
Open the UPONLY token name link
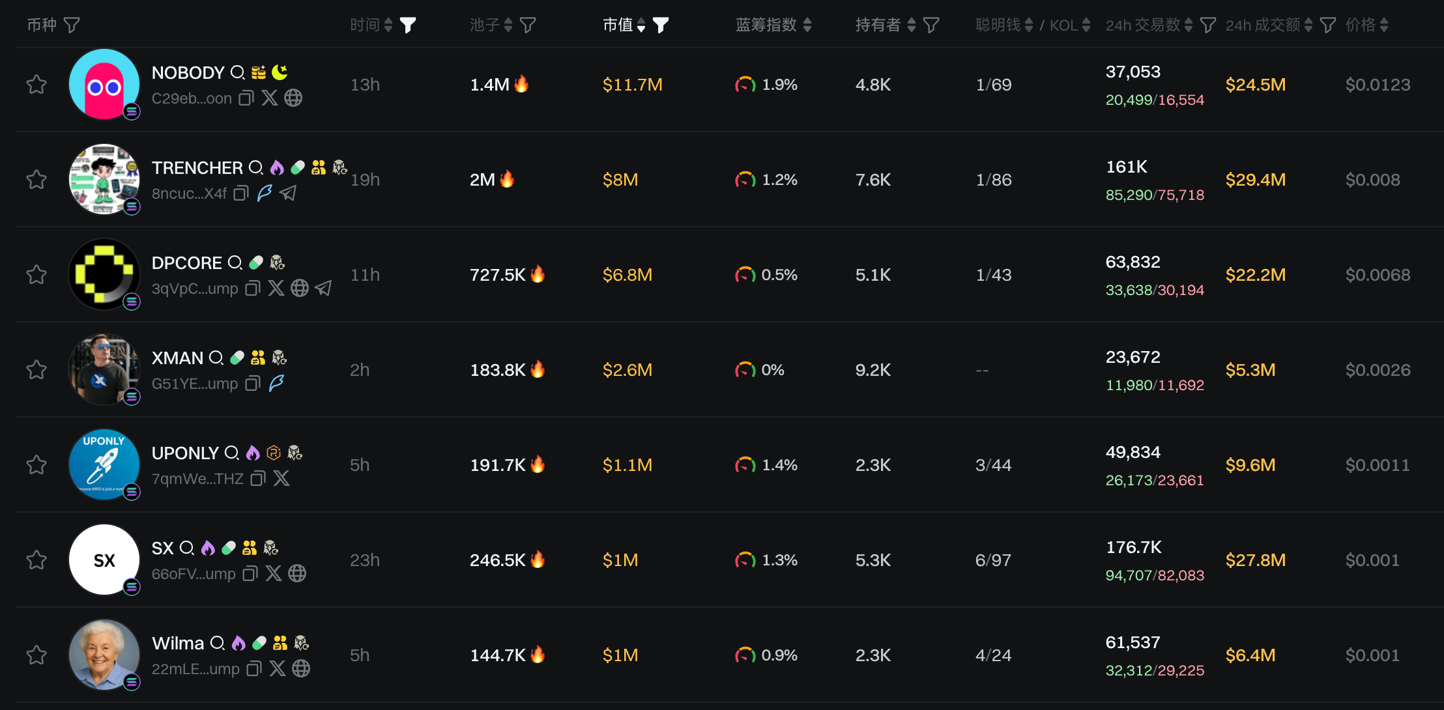coord(185,453)
